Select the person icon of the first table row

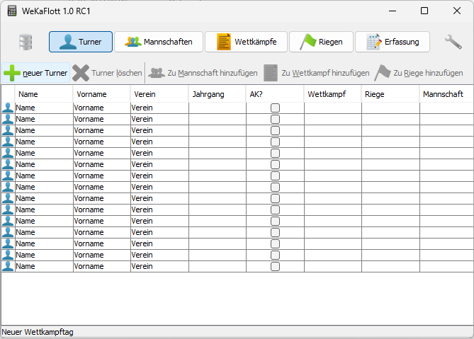8,108
